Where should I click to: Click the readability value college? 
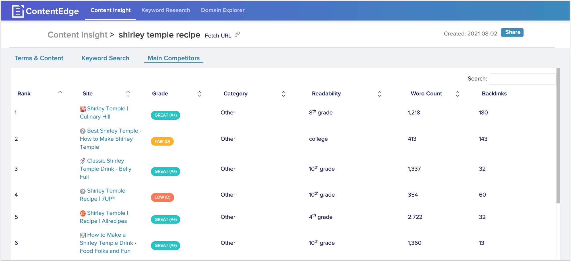pos(318,139)
